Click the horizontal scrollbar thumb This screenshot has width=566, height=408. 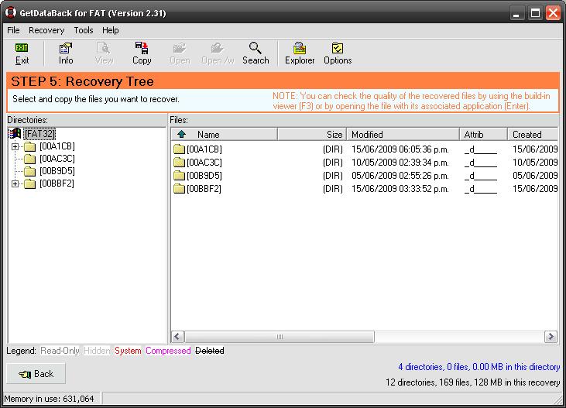coord(280,337)
